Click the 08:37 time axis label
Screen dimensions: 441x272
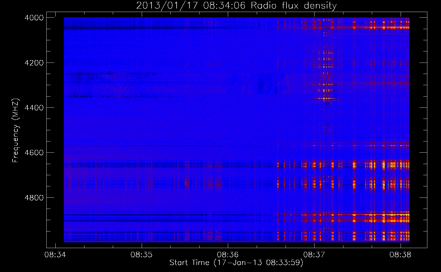point(314,255)
